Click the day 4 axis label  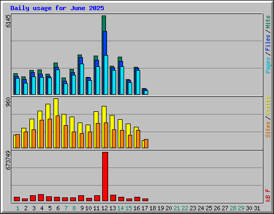[42, 208]
